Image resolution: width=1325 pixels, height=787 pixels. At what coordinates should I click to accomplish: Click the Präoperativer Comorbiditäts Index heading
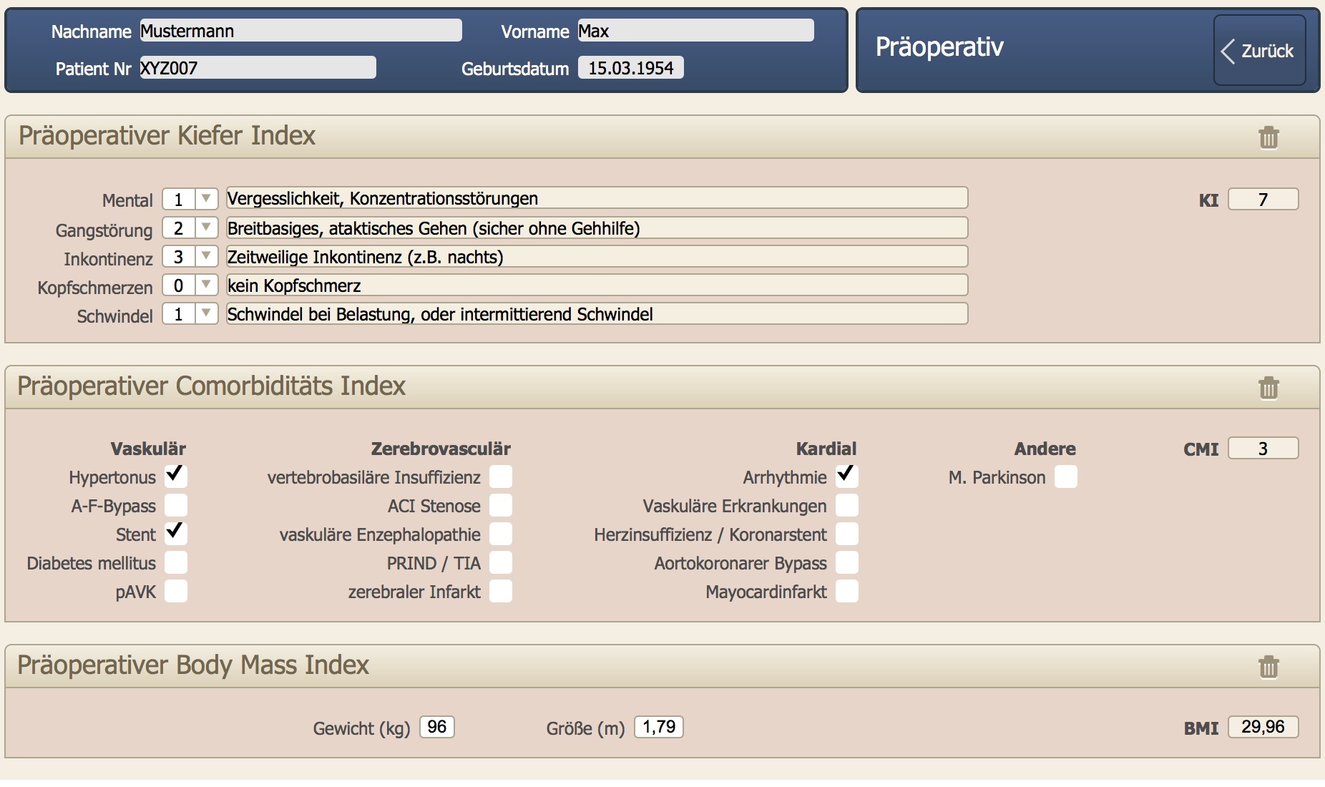(x=211, y=386)
